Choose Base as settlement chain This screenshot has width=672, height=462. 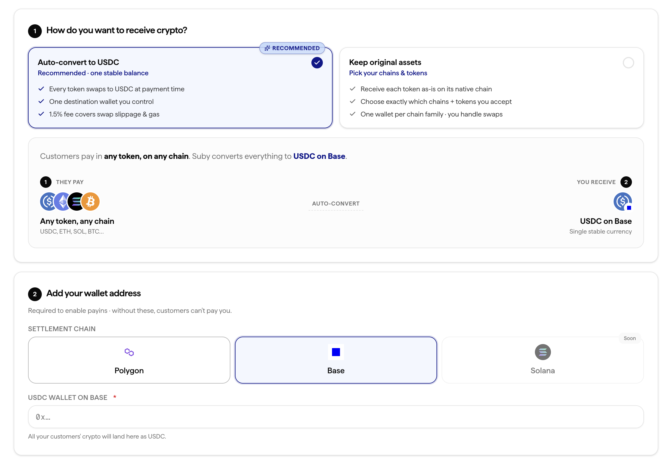coord(336,360)
